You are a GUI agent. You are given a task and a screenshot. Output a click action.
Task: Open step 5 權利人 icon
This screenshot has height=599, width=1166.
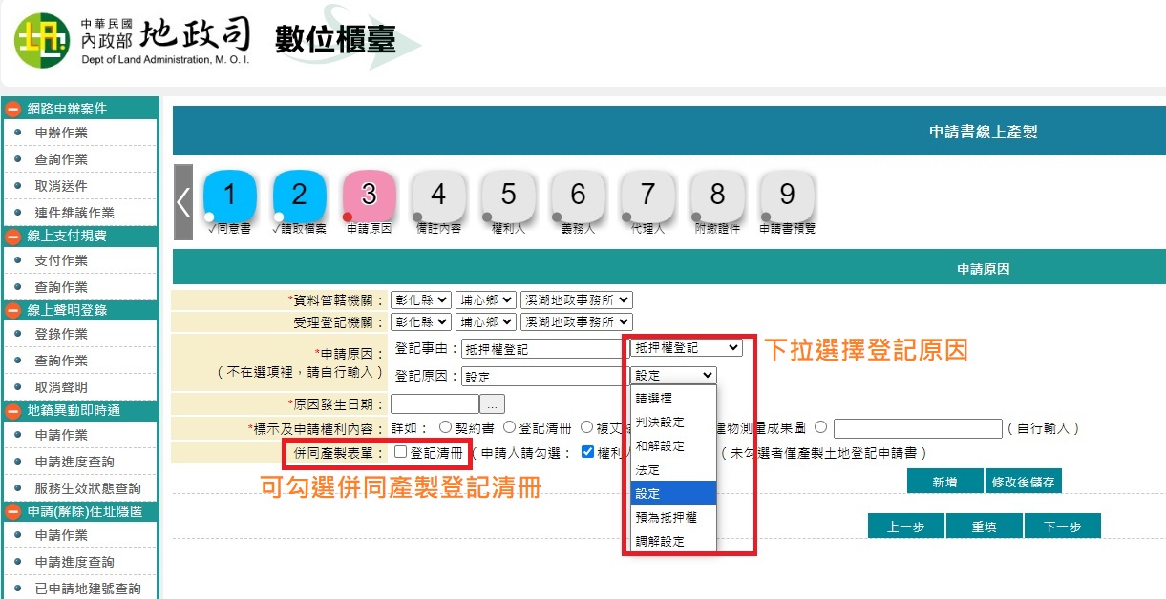508,196
